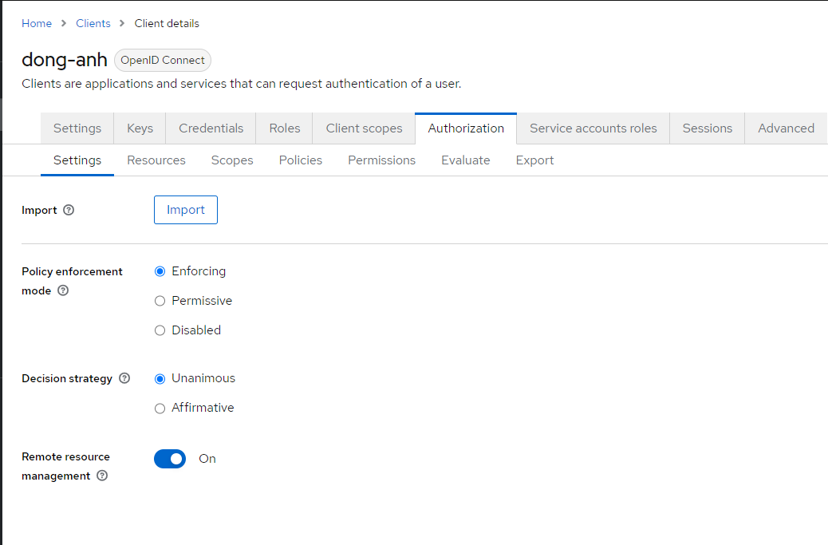Click help icon for Remote resource management
The image size is (828, 545).
click(x=102, y=476)
